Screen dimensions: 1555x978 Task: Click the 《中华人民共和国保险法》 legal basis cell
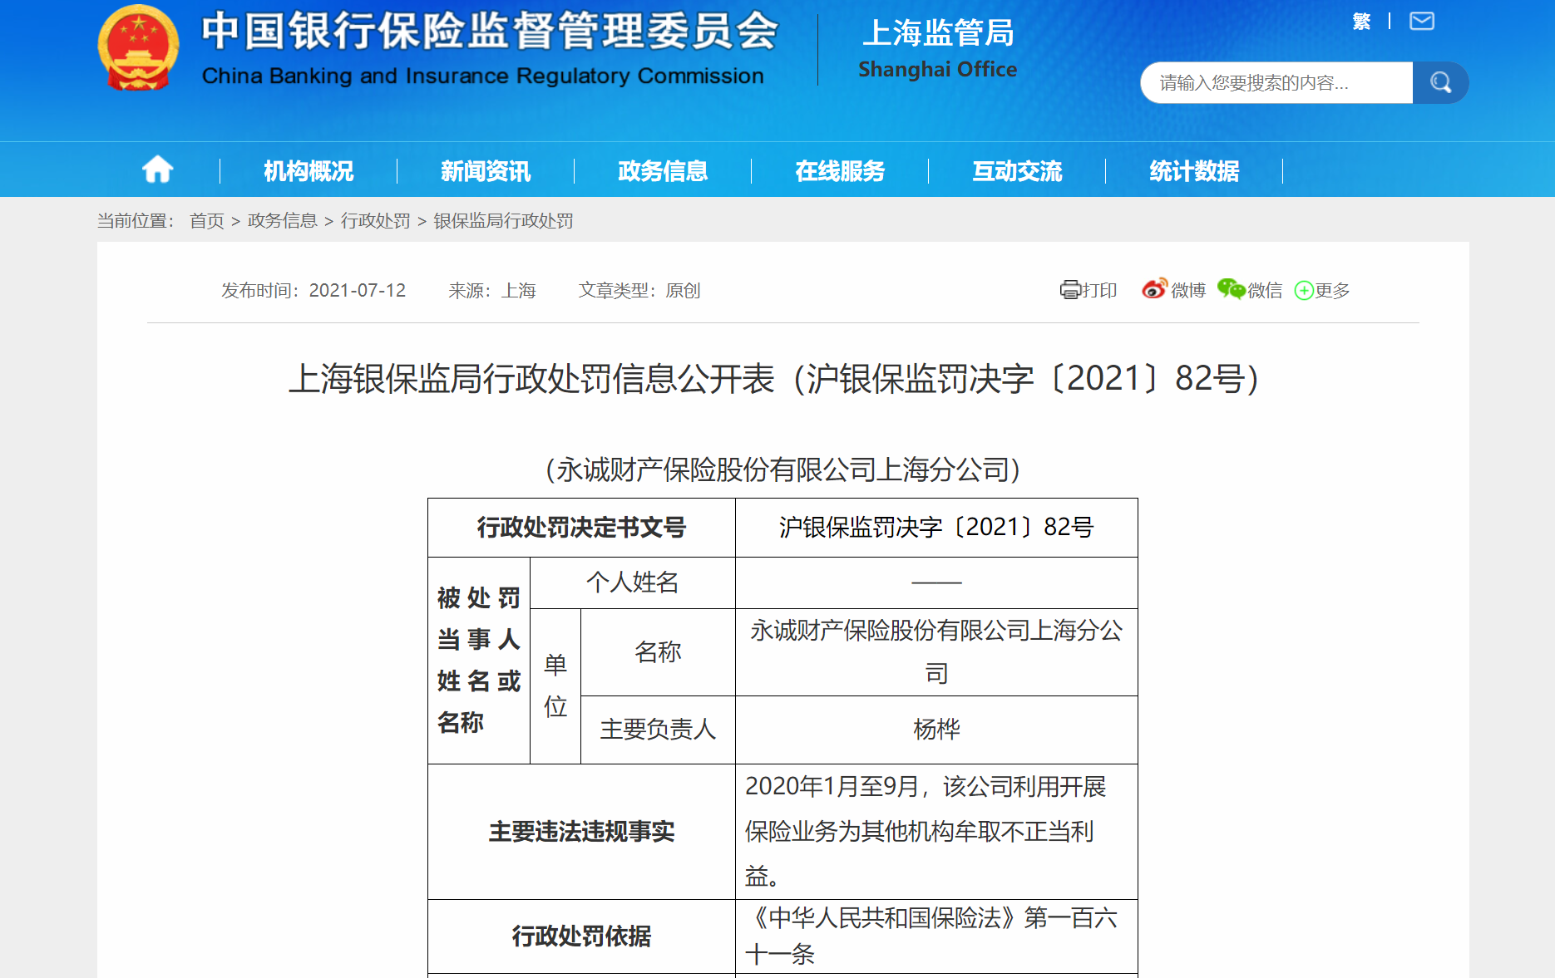tap(936, 936)
